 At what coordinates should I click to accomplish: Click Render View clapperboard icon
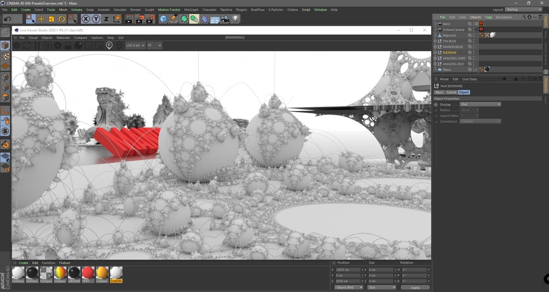(129, 19)
